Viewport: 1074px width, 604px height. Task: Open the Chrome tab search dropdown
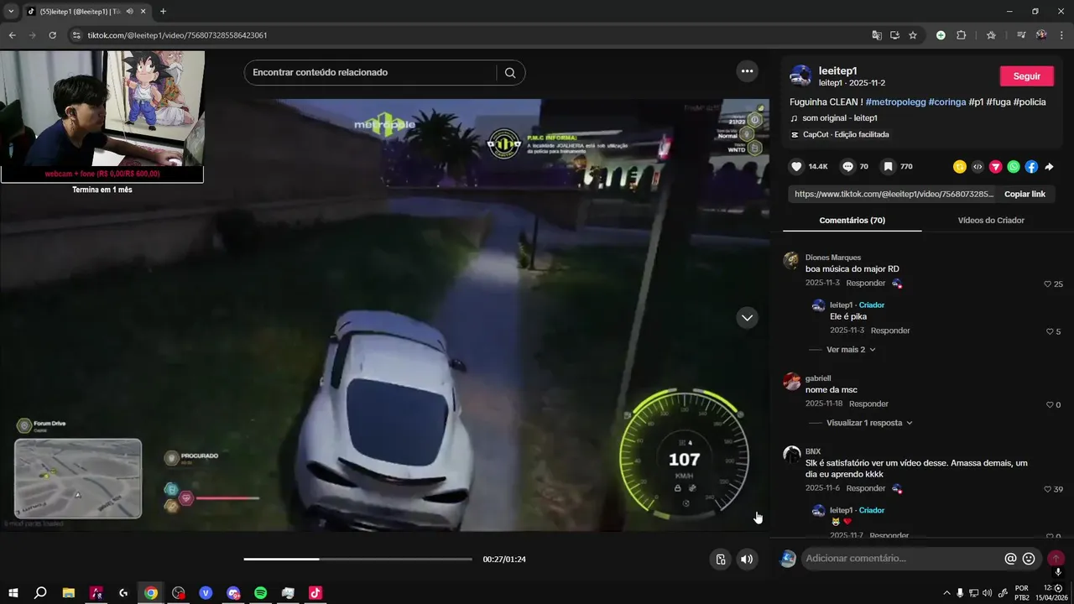pos(11,12)
